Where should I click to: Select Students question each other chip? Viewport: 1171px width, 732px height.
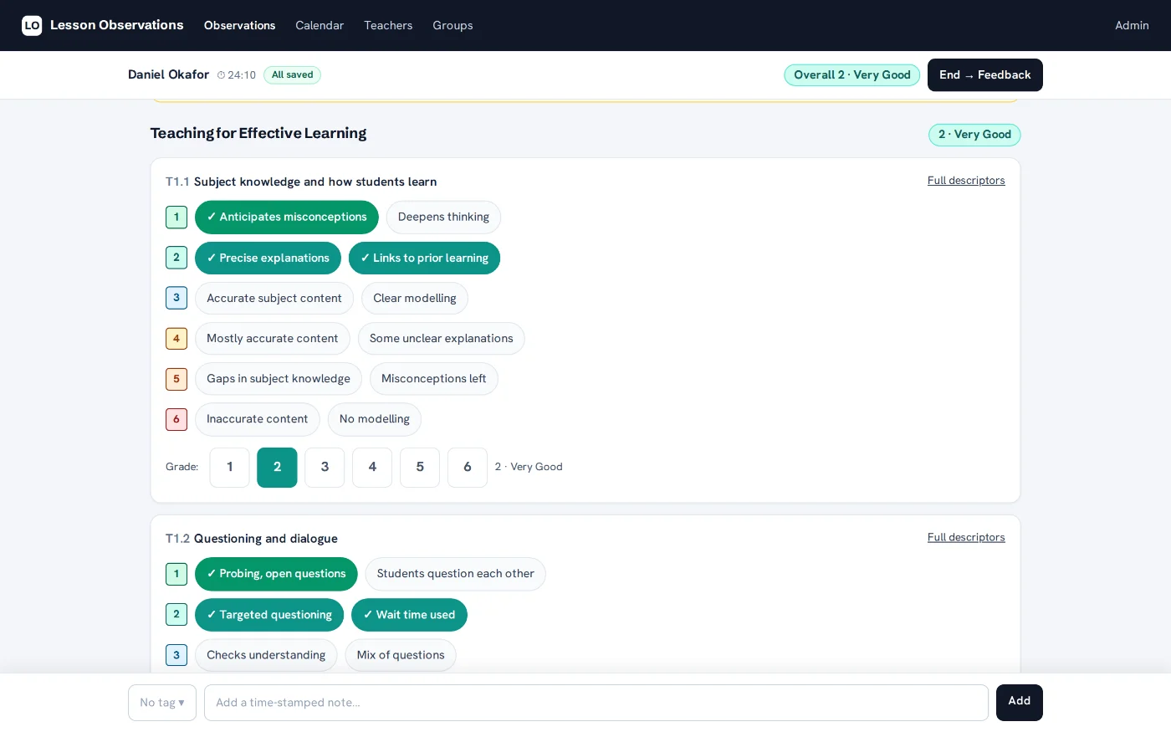pyautogui.click(x=456, y=574)
